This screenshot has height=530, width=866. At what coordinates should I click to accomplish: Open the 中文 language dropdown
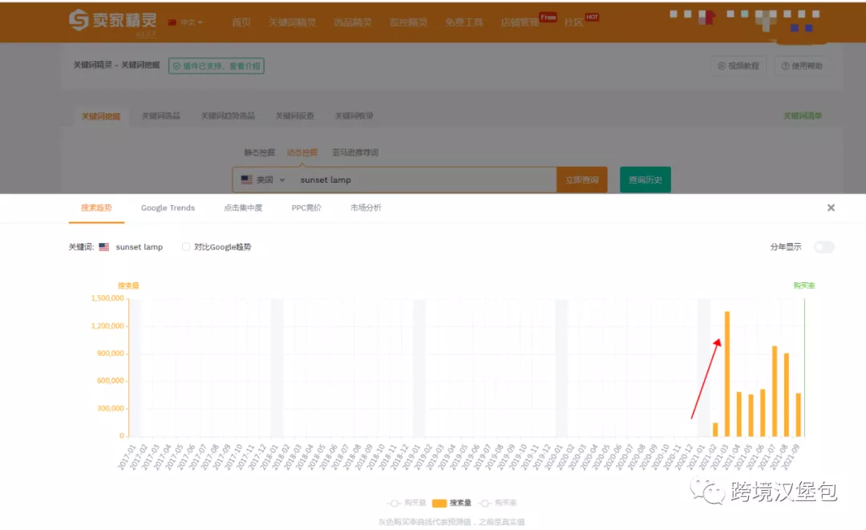point(186,22)
